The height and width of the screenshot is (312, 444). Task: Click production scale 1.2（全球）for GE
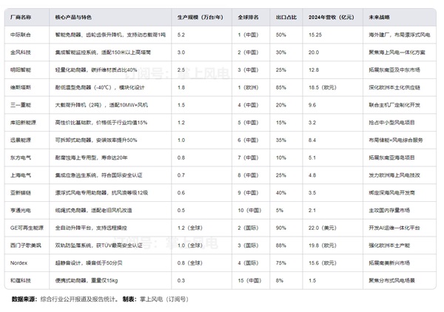[x=190, y=228]
